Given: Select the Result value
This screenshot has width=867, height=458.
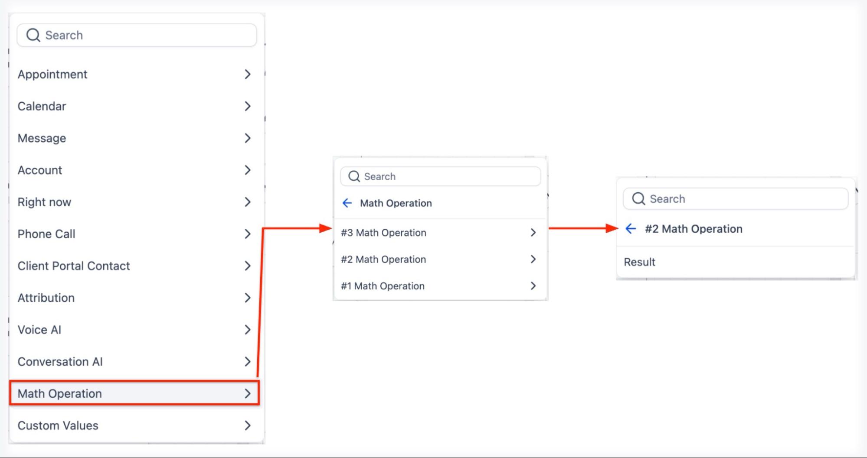Looking at the screenshot, I should [x=639, y=262].
